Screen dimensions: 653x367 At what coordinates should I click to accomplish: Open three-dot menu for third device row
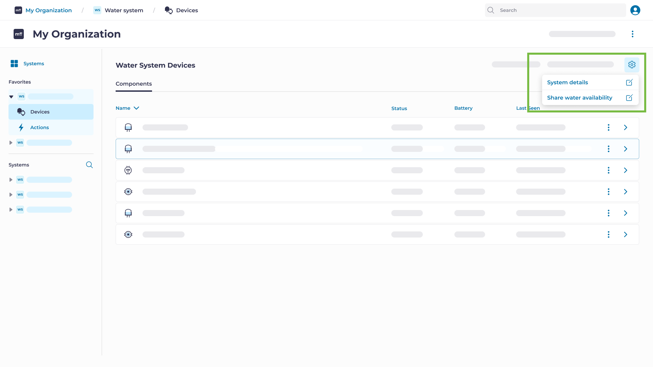click(x=608, y=170)
